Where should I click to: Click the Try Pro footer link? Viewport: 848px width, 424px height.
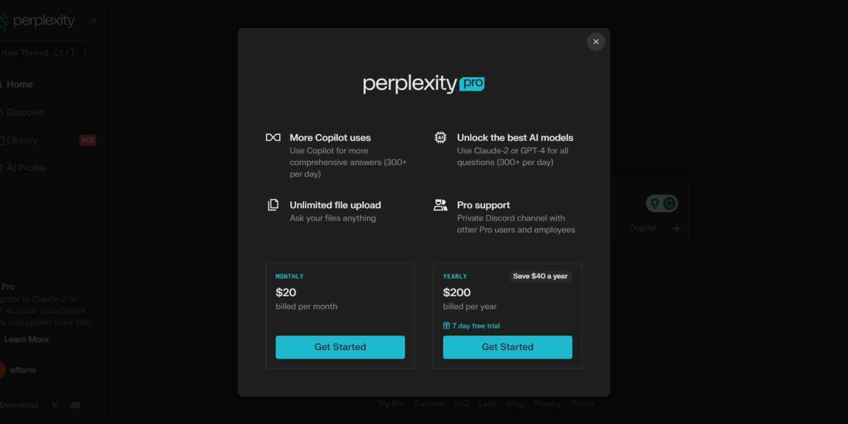pos(391,404)
